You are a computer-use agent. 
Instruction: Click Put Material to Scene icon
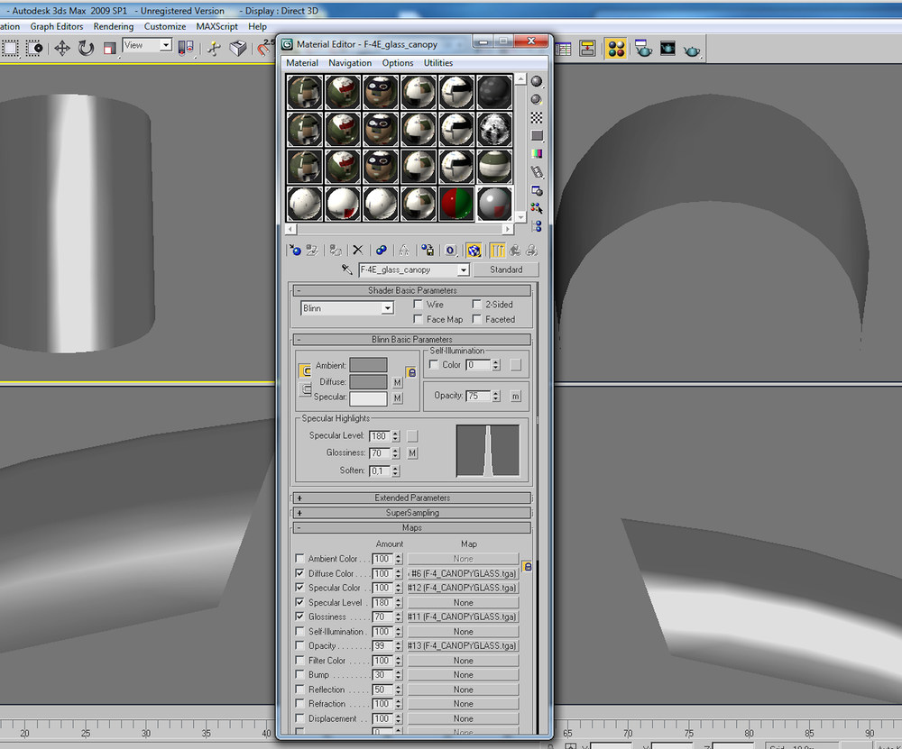pyautogui.click(x=312, y=250)
